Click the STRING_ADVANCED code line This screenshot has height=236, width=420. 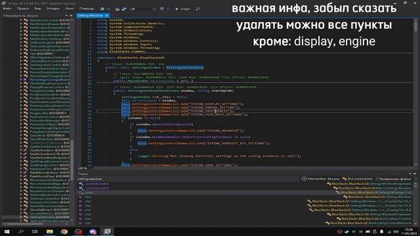191,130
